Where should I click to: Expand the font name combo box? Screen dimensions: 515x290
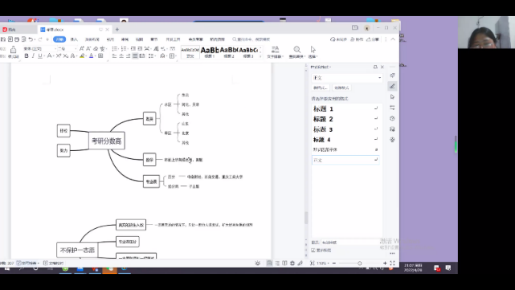[x=39, y=49]
